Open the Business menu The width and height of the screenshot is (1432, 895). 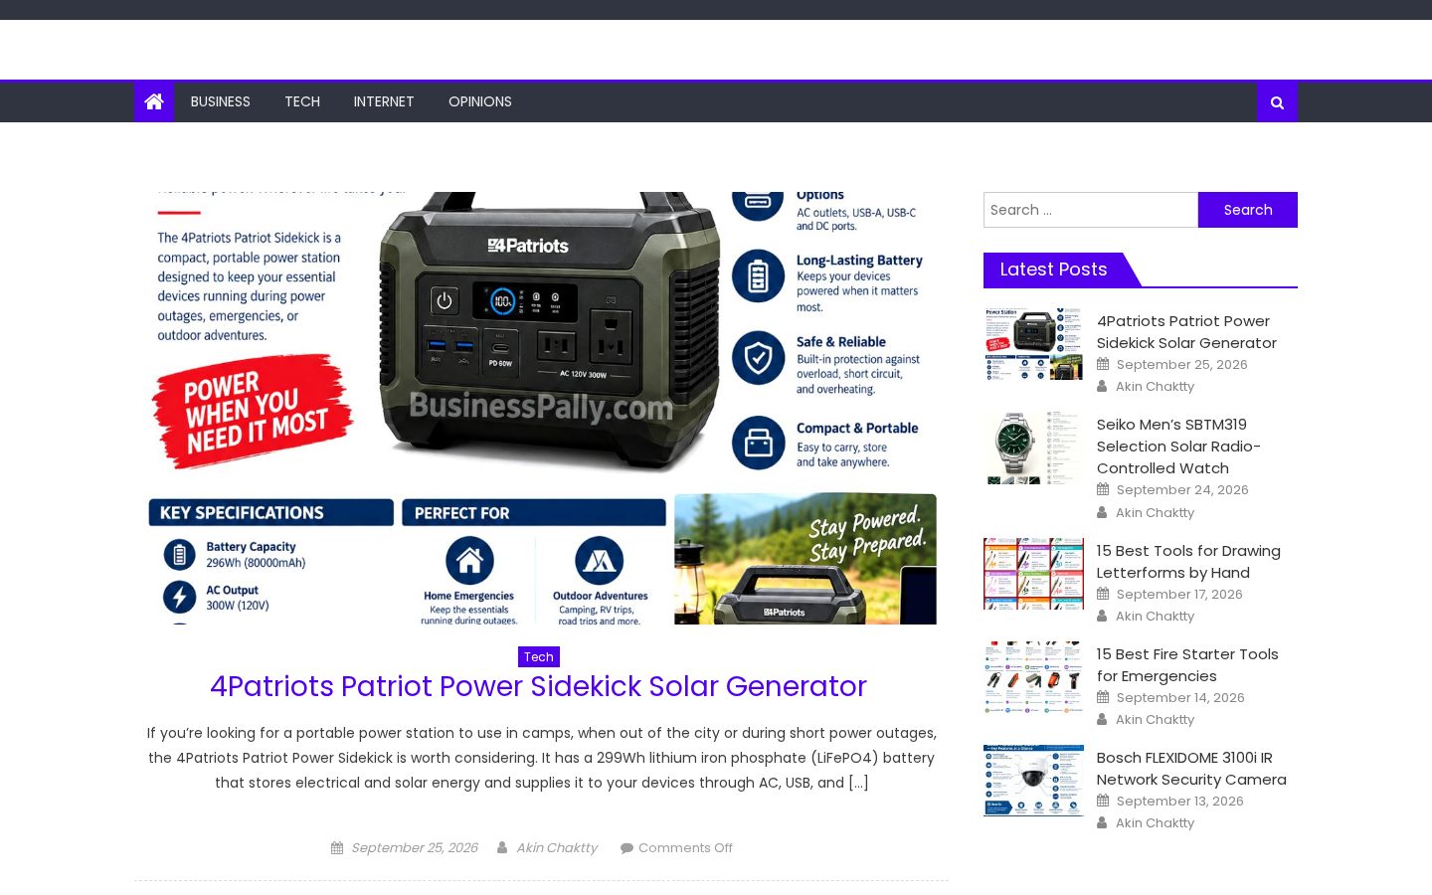[221, 101]
